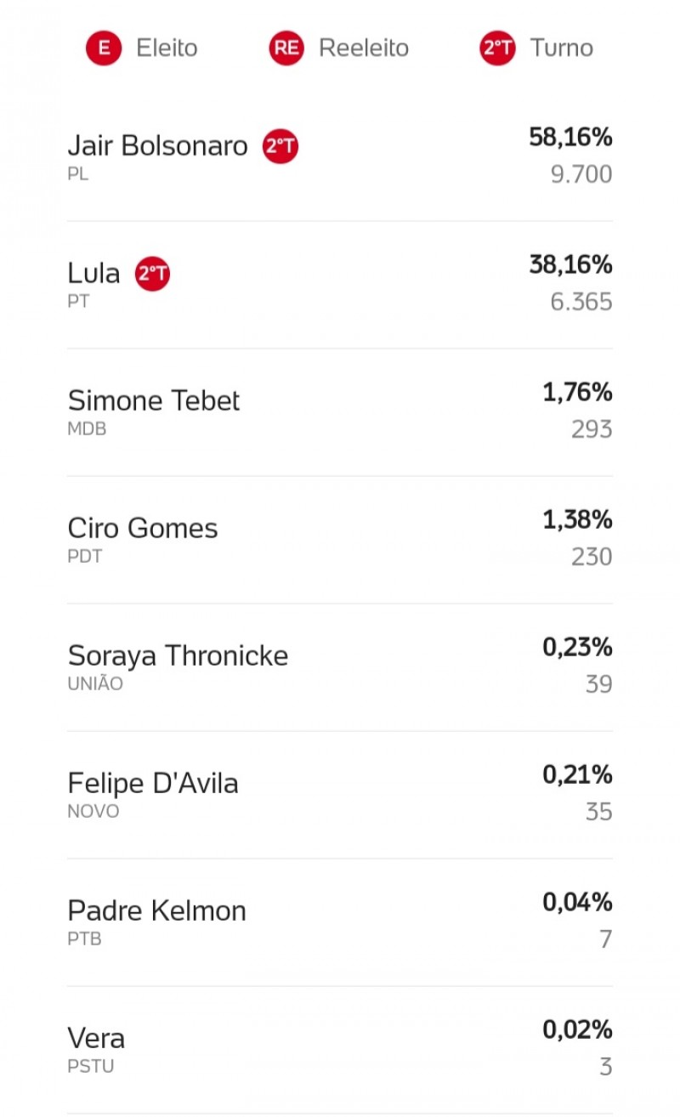
Task: Open Simone Tebet's candidate entry
Action: (154, 400)
